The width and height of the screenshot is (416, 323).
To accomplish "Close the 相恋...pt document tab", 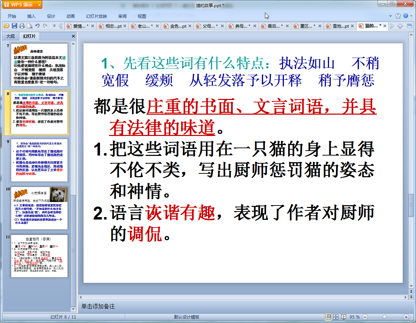I will tap(125, 26).
